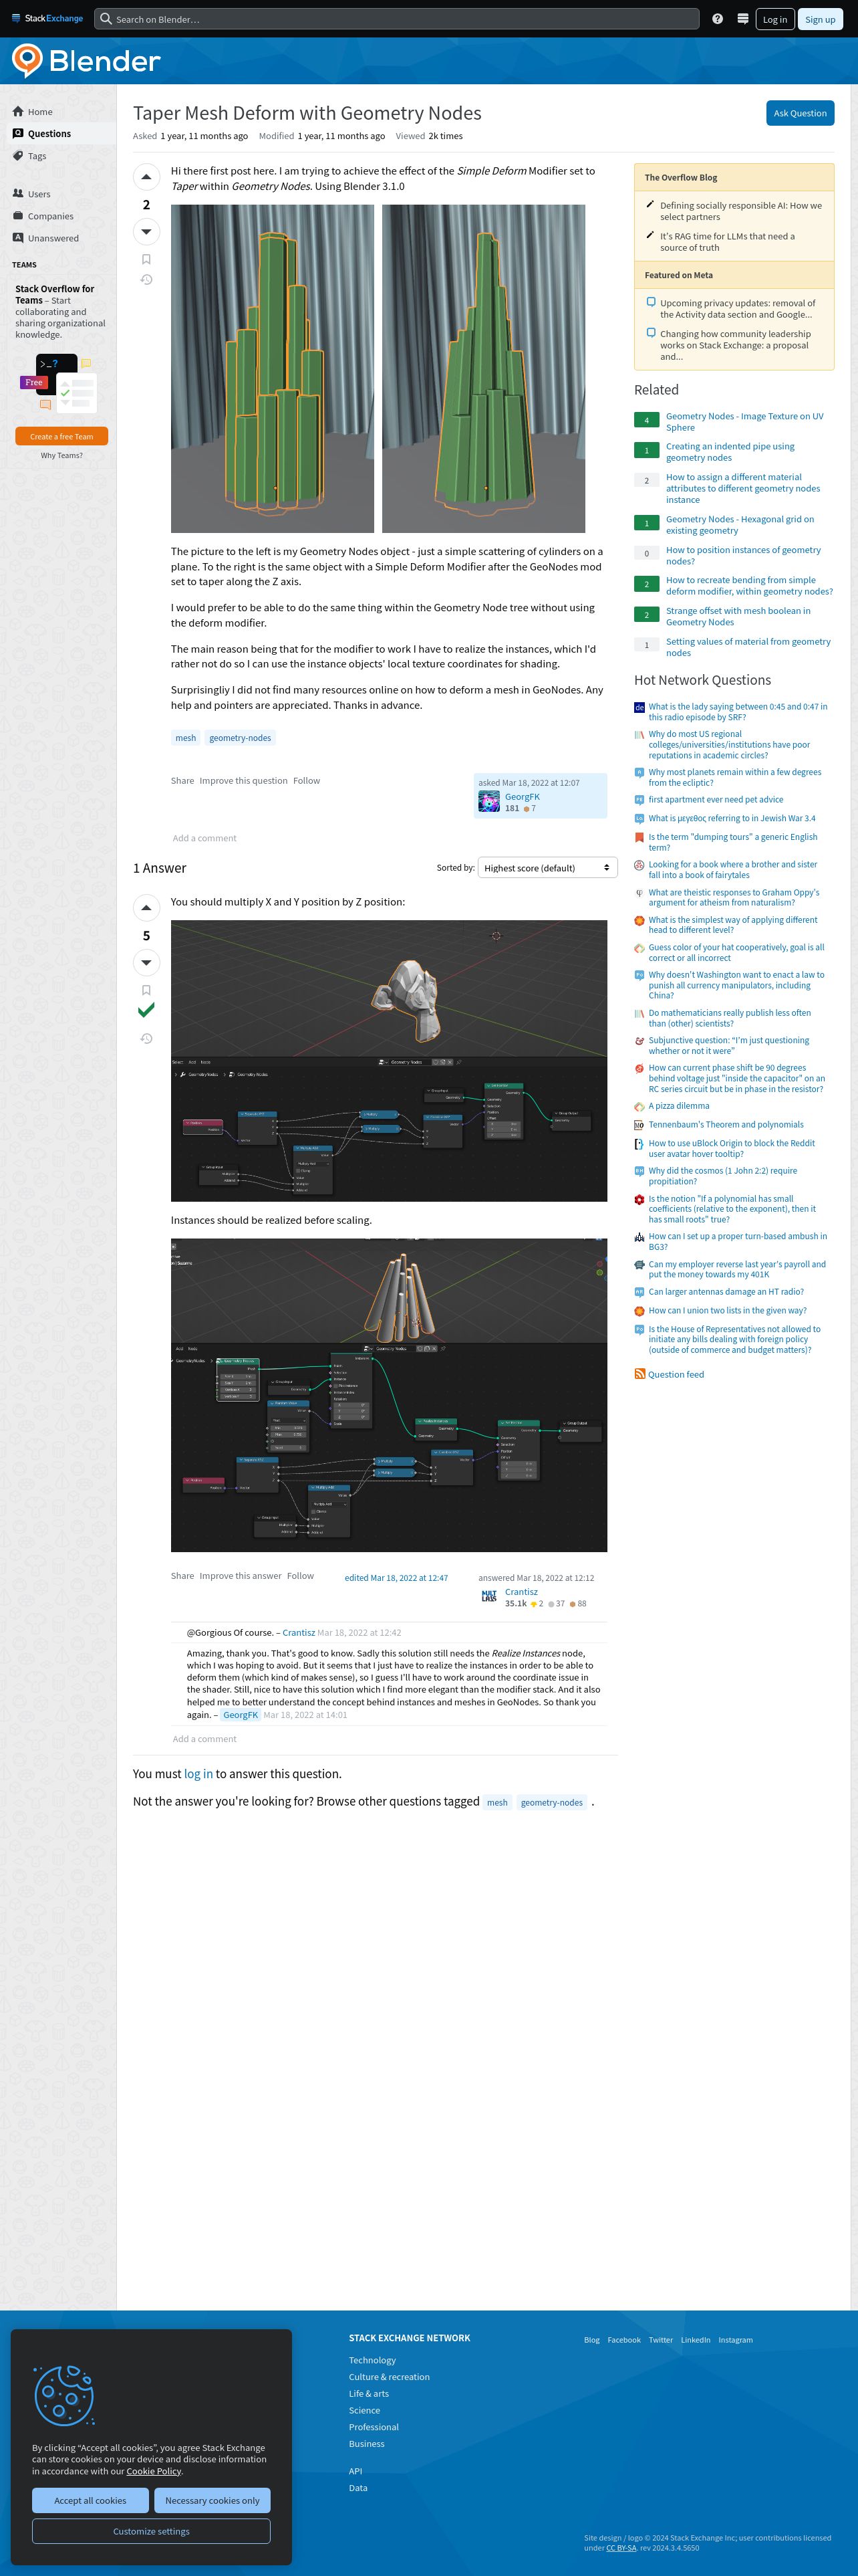Open Technology in Stack Exchange Network footer
Viewport: 858px width, 2576px height.
372,2360
